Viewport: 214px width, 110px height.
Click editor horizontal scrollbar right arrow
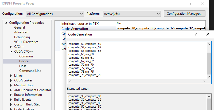click(x=204, y=81)
